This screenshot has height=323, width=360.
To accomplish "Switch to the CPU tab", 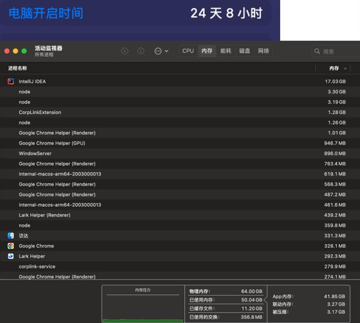I will 188,51.
